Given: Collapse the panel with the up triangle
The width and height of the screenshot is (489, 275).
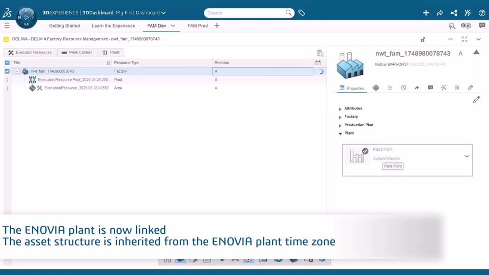Looking at the screenshot, I should click(476, 52).
